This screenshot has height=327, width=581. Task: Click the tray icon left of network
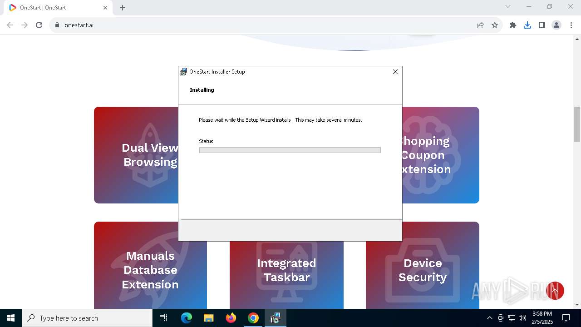pyautogui.click(x=501, y=318)
